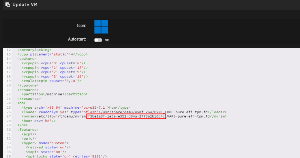Click the spinlocks retries='8191' line
This screenshot has width=300, height=158.
(x=66, y=156)
